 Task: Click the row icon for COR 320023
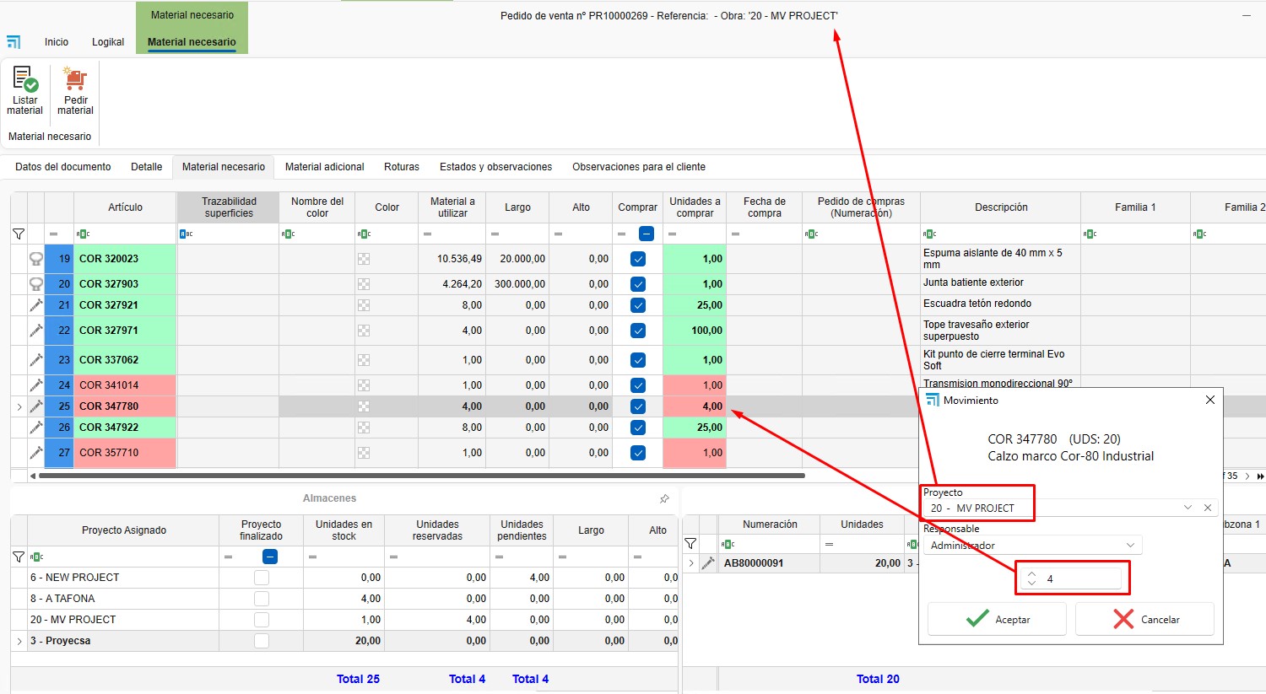[x=36, y=259]
